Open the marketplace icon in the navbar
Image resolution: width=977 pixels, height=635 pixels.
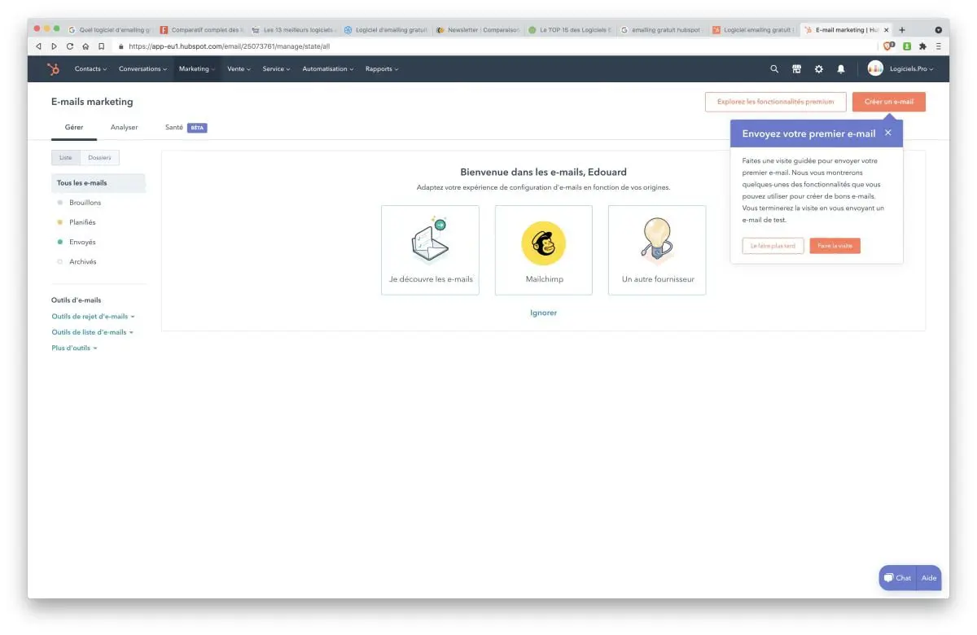797,69
